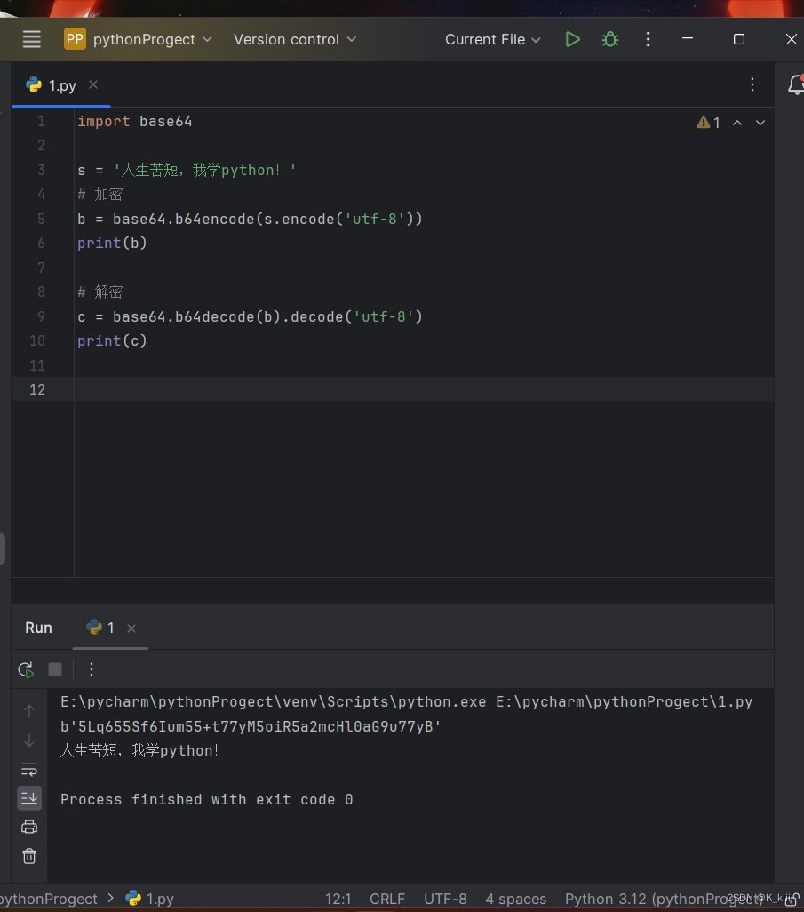Viewport: 804px width, 912px height.
Task: Click the Stop button to toggle process state
Action: point(54,669)
